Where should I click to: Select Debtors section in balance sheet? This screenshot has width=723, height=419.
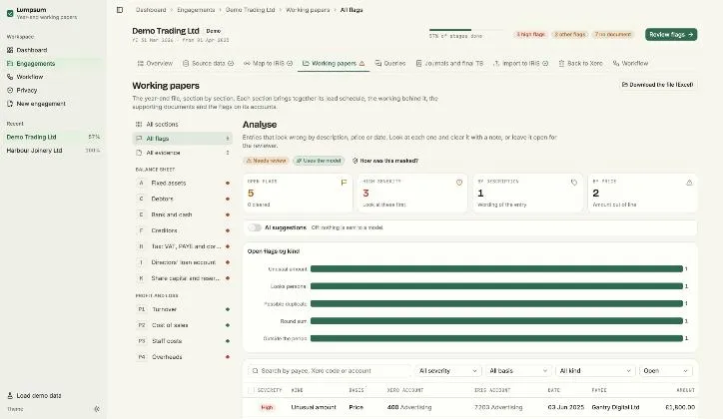coord(183,199)
